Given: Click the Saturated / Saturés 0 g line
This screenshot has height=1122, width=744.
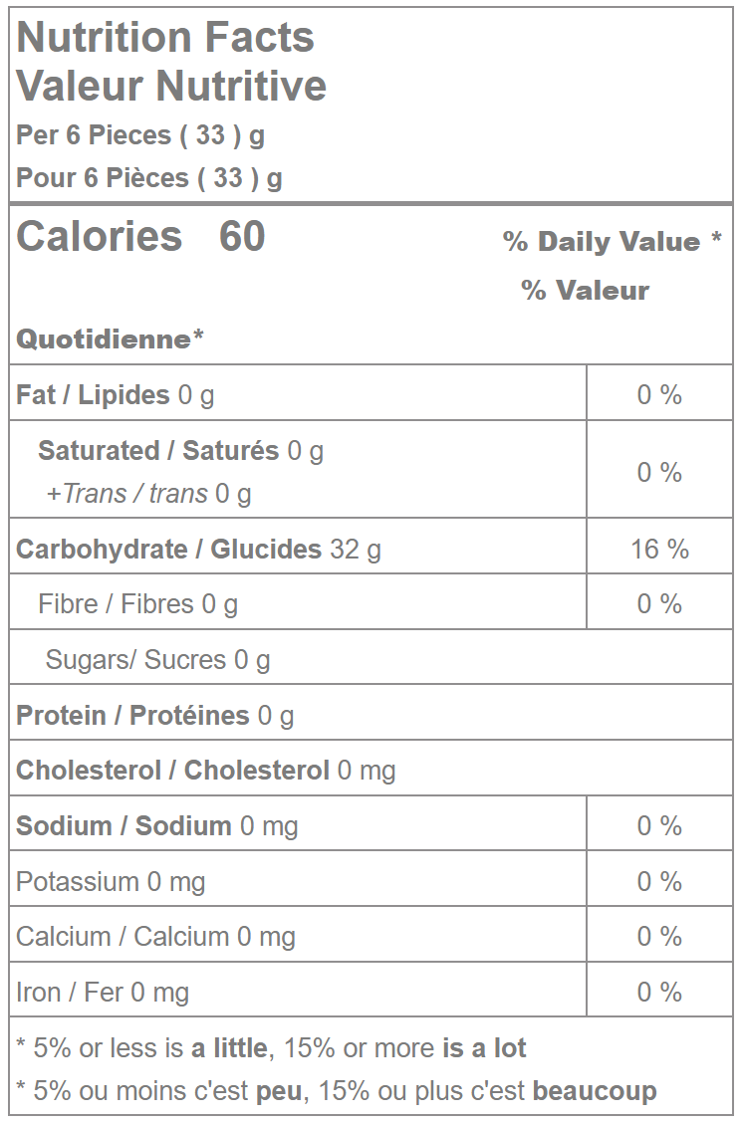Looking at the screenshot, I should 180,451.
